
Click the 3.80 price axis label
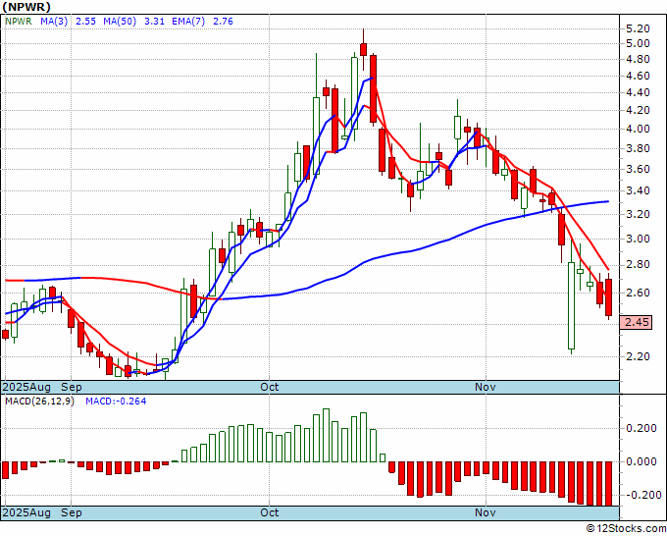point(638,148)
